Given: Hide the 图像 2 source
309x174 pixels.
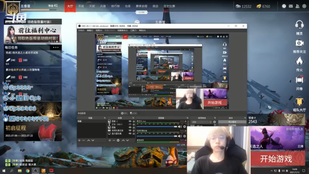Looking at the screenshot, I should [130, 121].
